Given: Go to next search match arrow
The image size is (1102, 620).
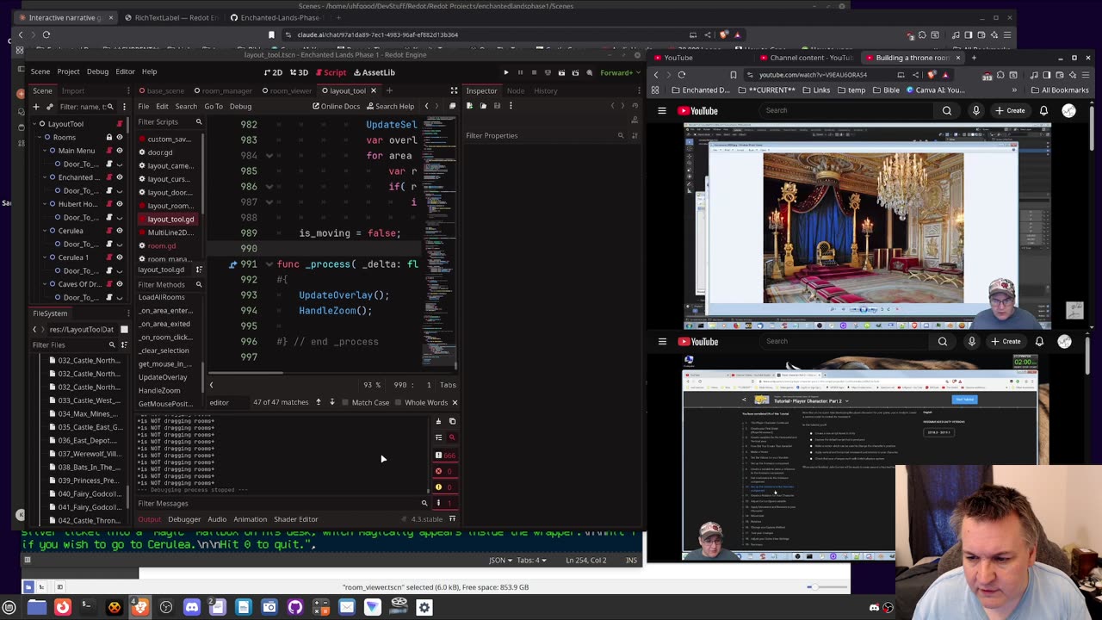Looking at the screenshot, I should pyautogui.click(x=331, y=402).
